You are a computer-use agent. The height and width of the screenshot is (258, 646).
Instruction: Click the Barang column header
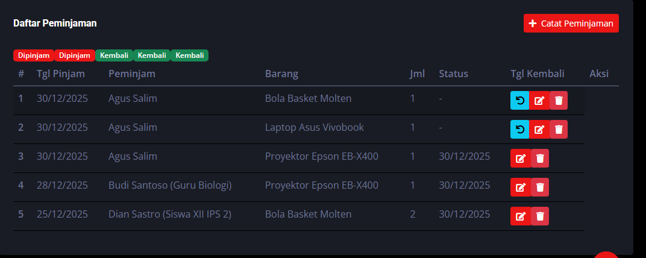pyautogui.click(x=281, y=74)
